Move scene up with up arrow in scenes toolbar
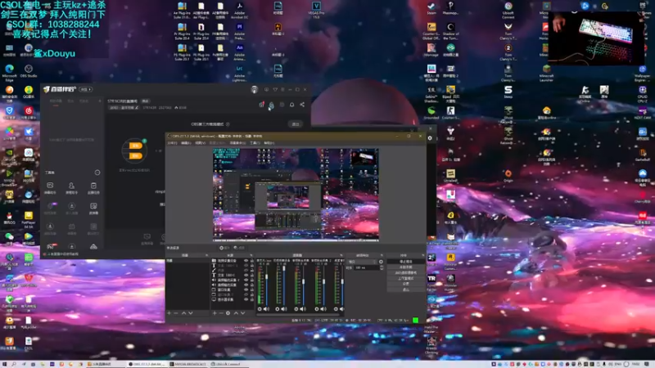The width and height of the screenshot is (655, 368). click(x=183, y=313)
